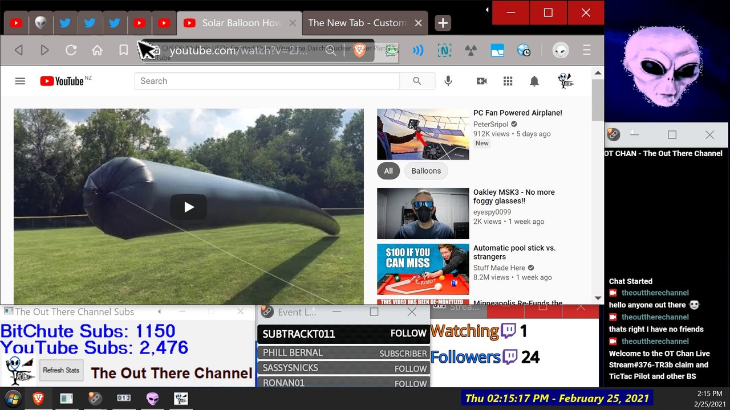This screenshot has height=410, width=730.
Task: Open the radiation-symbol extension icon
Action: pos(471,51)
